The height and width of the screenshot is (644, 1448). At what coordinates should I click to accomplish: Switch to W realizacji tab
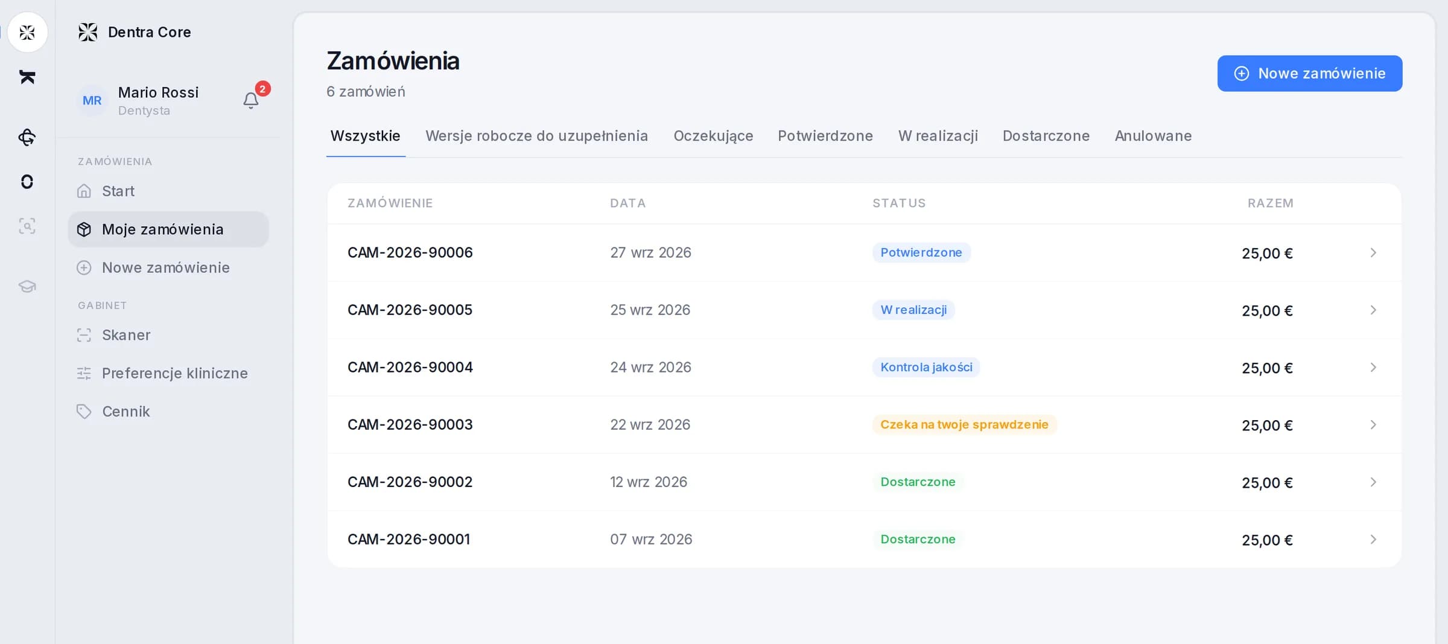tap(938, 136)
